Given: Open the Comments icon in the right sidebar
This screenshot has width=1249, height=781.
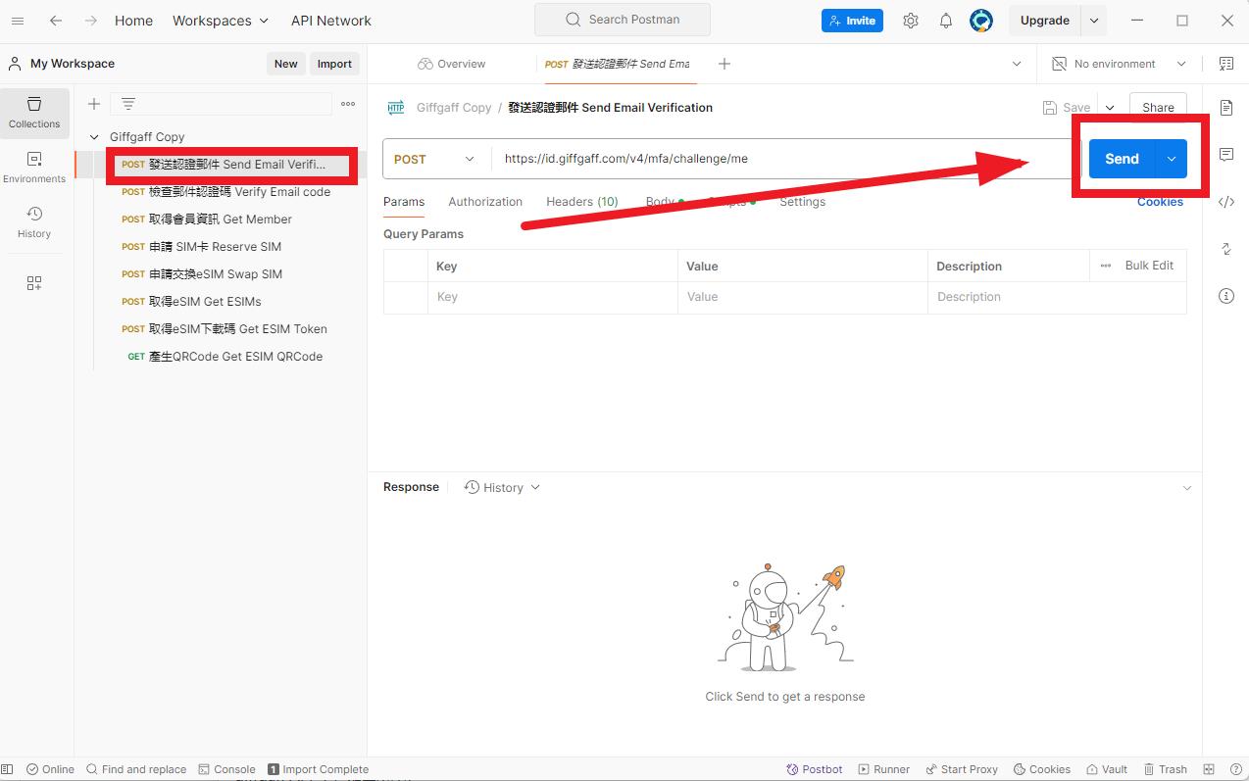Looking at the screenshot, I should pyautogui.click(x=1226, y=155).
